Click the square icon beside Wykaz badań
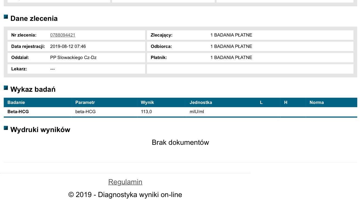 point(6,88)
